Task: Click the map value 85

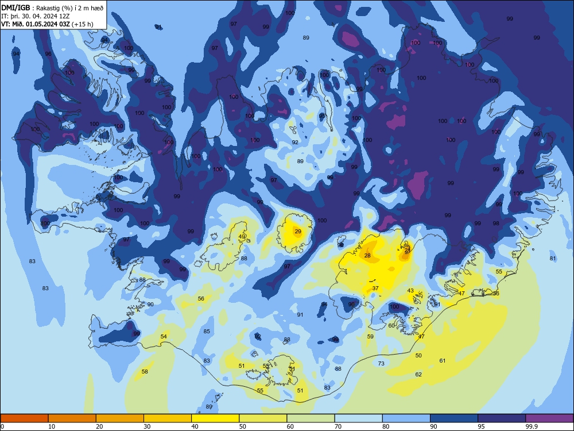Action: pyautogui.click(x=207, y=332)
